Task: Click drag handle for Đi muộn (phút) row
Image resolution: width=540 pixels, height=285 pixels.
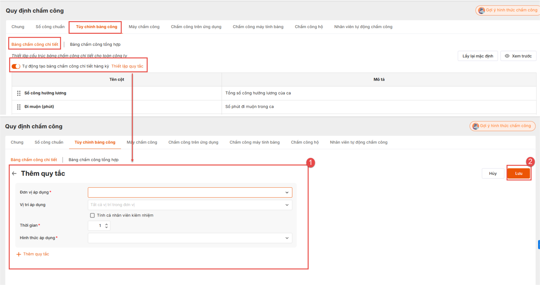Action: [19, 107]
